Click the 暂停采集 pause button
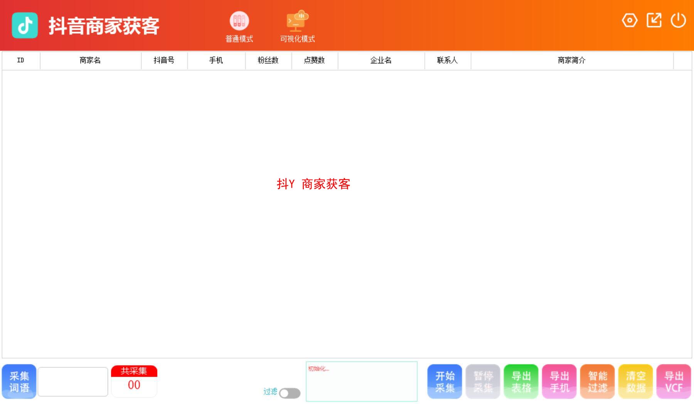The height and width of the screenshot is (404, 694). tap(483, 382)
